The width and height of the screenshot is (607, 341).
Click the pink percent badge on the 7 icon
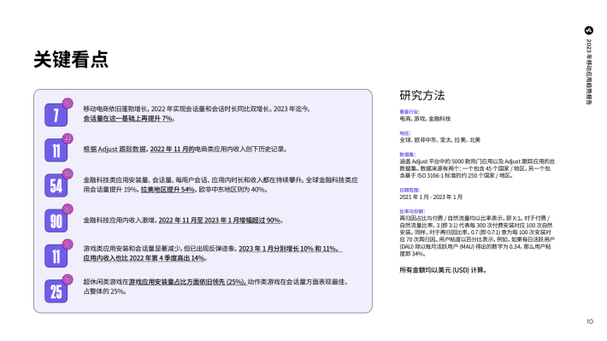click(x=68, y=103)
